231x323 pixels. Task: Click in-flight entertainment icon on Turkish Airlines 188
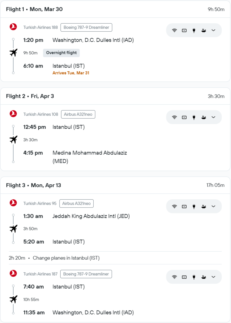(x=184, y=30)
